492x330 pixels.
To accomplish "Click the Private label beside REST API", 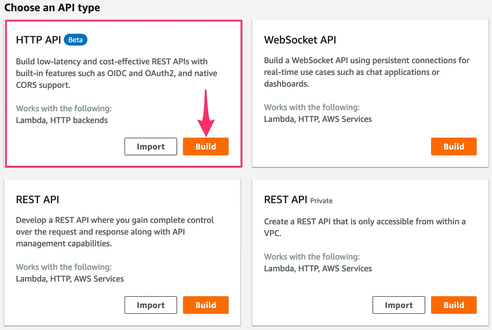I will [x=321, y=201].
